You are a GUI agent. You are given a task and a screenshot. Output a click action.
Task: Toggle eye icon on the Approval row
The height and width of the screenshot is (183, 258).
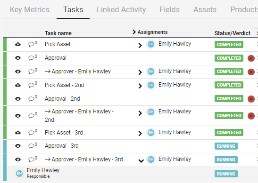pos(18,58)
